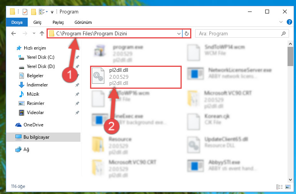This screenshot has width=296, height=194.
Task: Click the scroll up arrow of file list
Action: 290,44
